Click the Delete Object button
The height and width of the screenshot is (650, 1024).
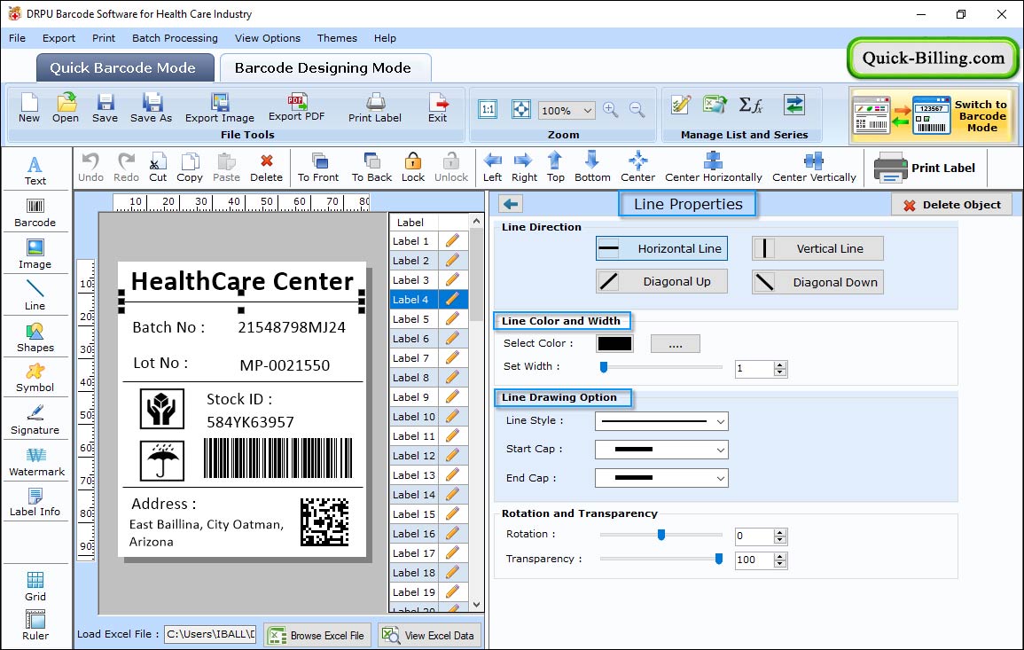click(x=951, y=205)
